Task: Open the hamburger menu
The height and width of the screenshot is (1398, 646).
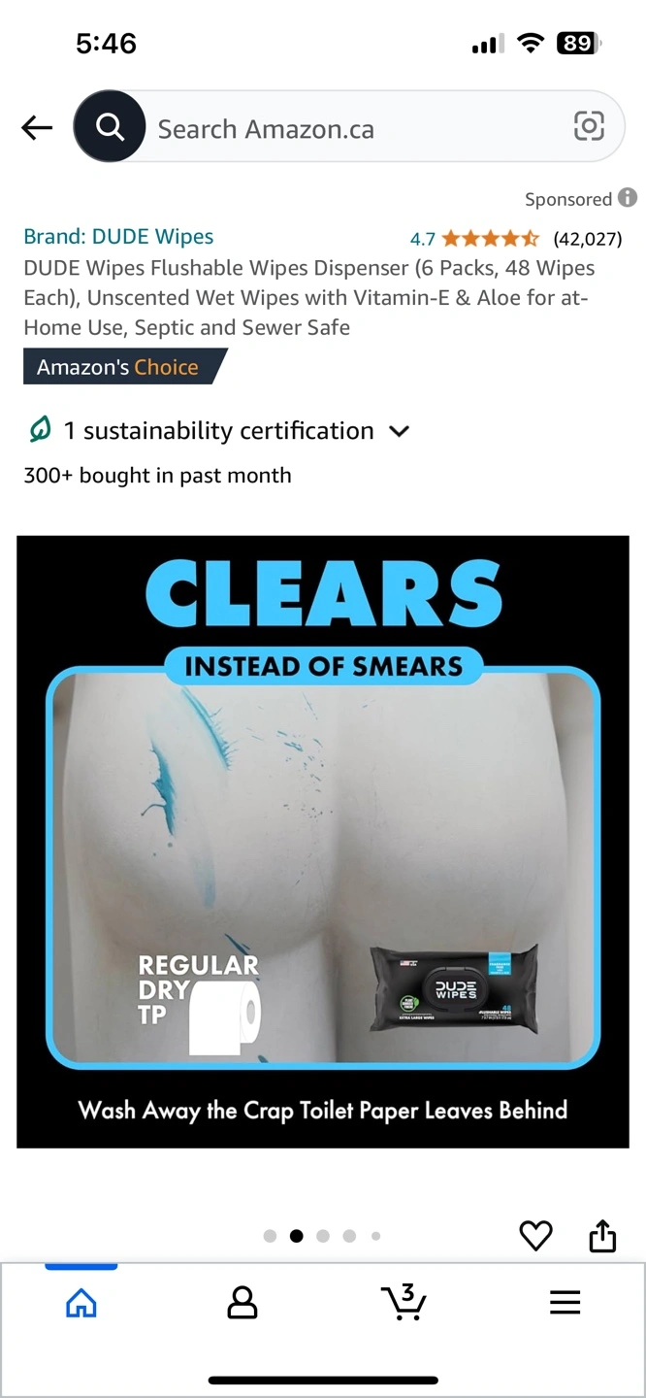Action: coord(565,1302)
